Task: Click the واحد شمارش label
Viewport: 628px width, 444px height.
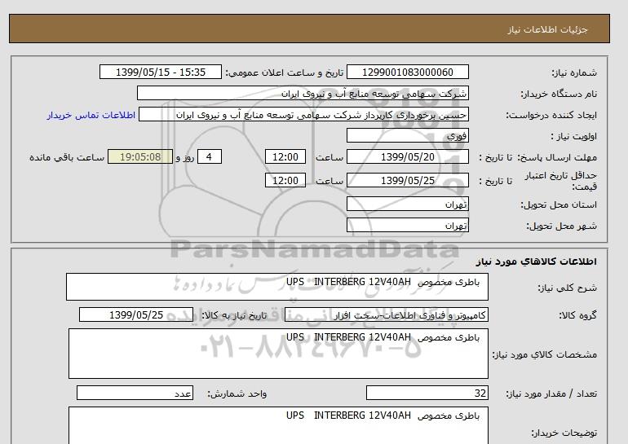Action: [237, 394]
